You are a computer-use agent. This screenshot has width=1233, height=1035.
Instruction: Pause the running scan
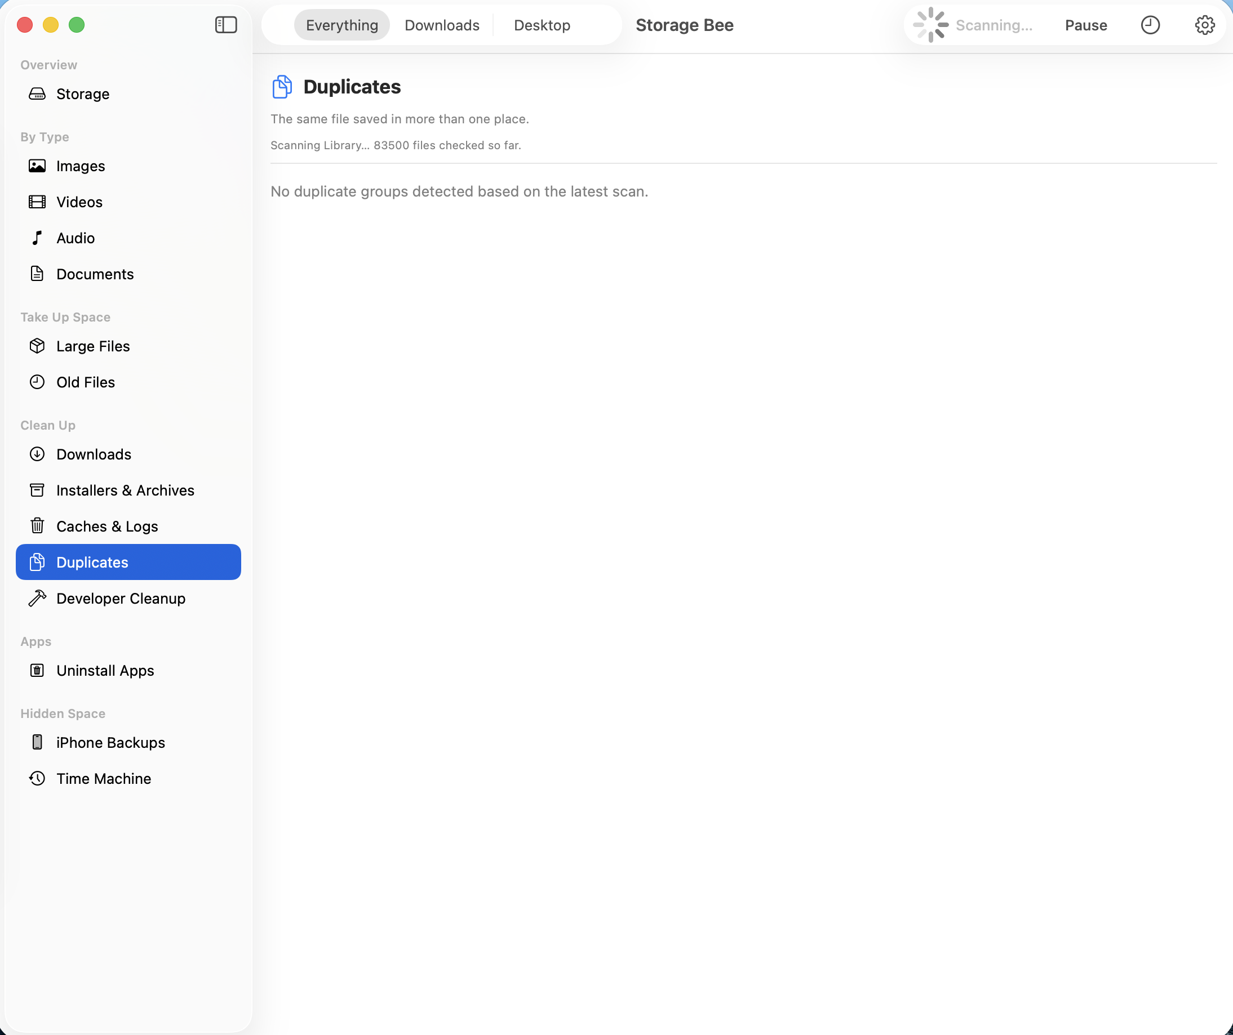[1086, 25]
